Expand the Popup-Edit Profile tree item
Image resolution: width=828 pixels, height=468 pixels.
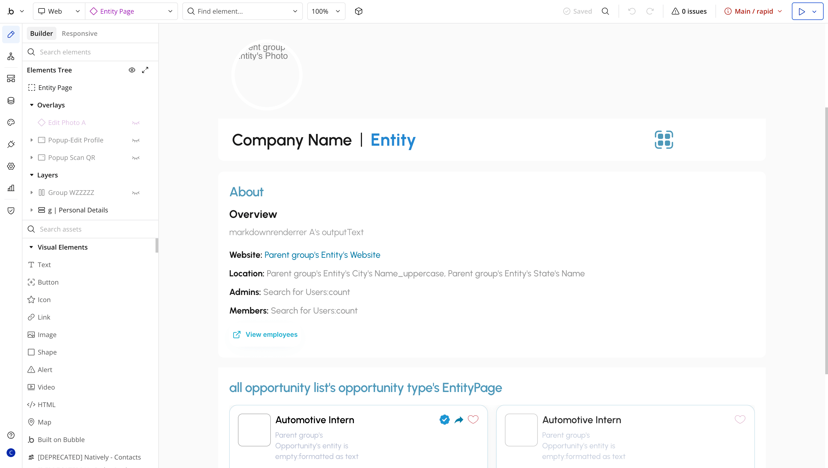31,140
